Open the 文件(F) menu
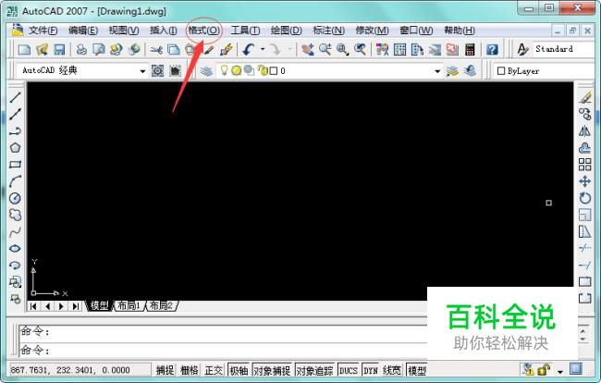The width and height of the screenshot is (601, 383). (43, 31)
